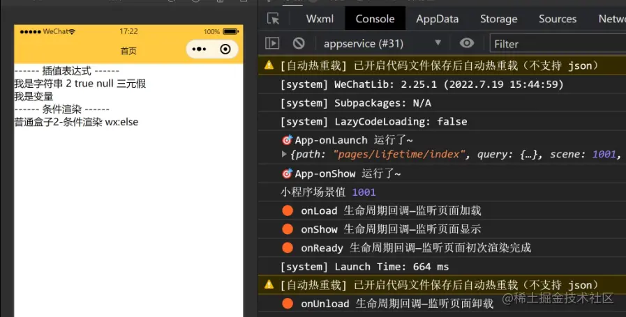Select the Console tab
Viewport: 626px width, 317px height.
(375, 19)
